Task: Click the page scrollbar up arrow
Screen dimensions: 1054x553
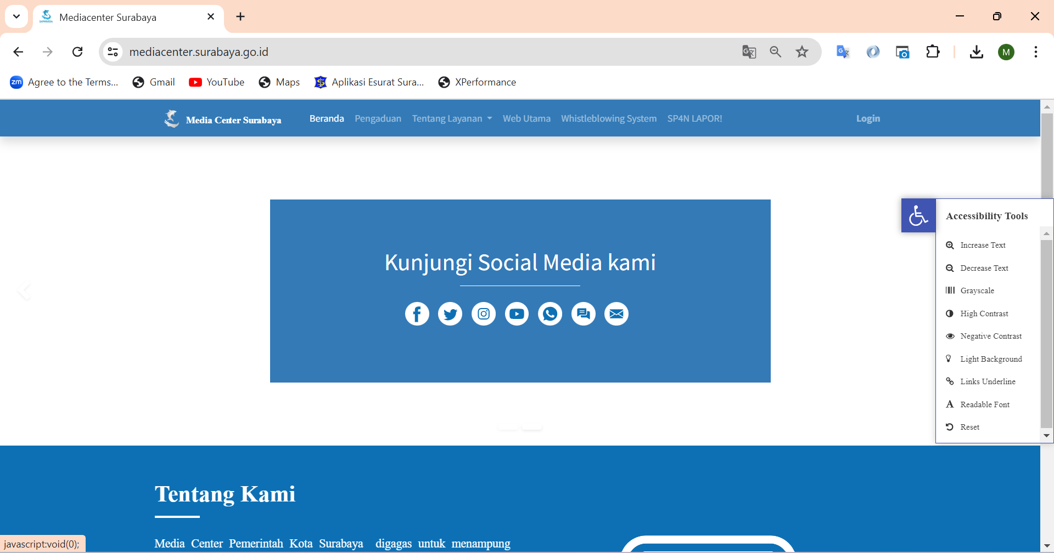Action: (1047, 107)
